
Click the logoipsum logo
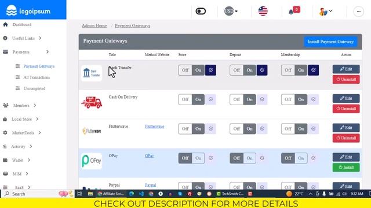(28, 10)
